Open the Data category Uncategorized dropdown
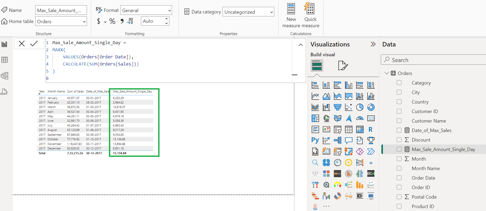486x211 pixels. point(248,12)
